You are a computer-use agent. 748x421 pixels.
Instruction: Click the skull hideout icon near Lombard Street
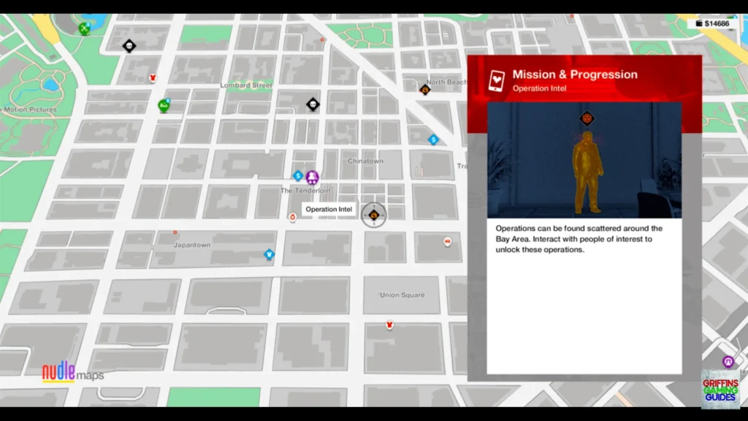point(312,105)
